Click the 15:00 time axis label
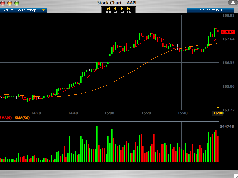 [109, 113]
